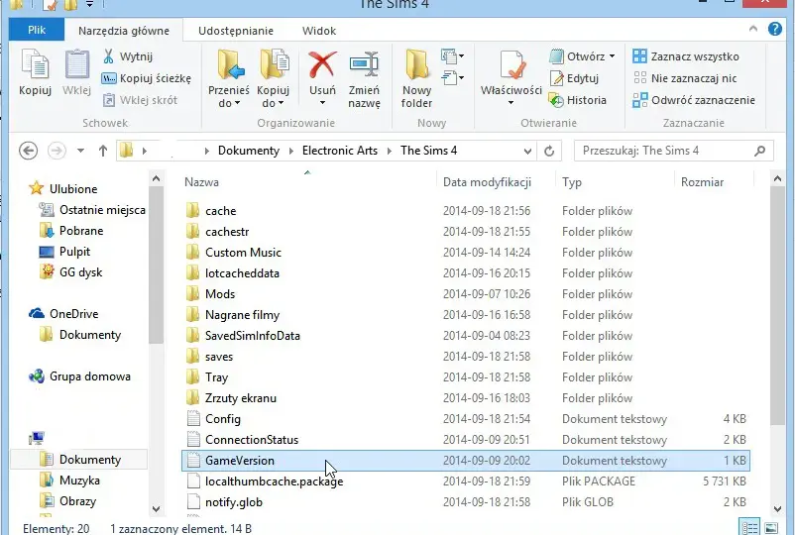Expand the Usuń dropdown arrow
Image resolution: width=795 pixels, height=535 pixels.
click(322, 103)
